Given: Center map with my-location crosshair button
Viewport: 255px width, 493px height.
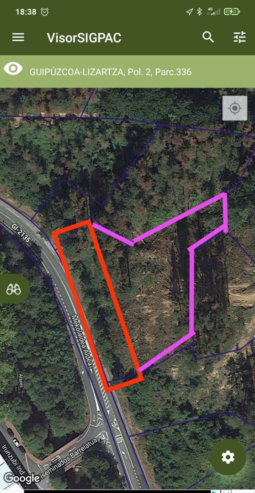Looking at the screenshot, I should point(234,108).
